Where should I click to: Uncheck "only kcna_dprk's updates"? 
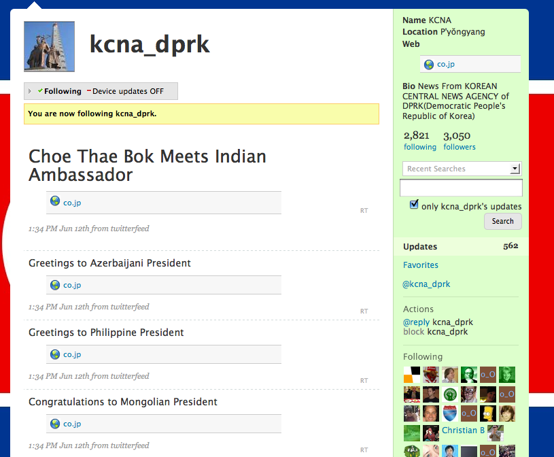point(413,205)
